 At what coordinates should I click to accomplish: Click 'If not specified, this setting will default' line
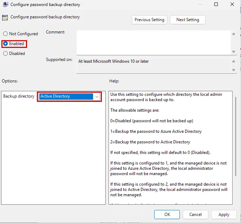[160, 153]
